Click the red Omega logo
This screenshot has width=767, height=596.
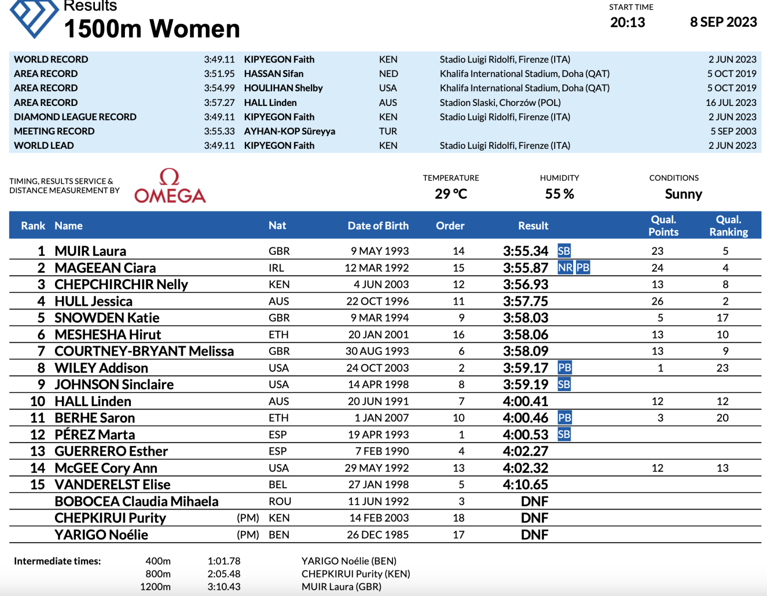pyautogui.click(x=170, y=187)
